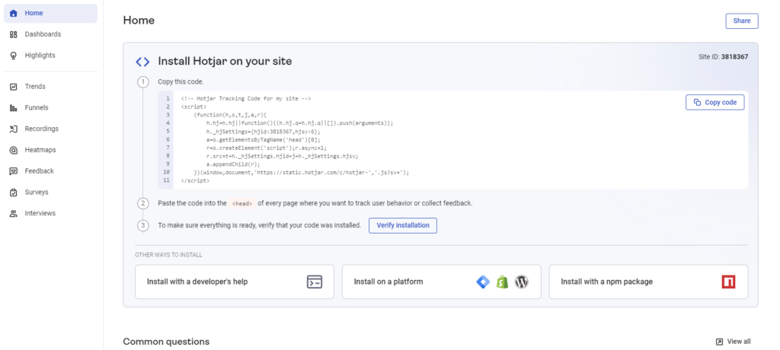Viewport: 780px width, 350px height.
Task: Go to Highlights section
Action: point(51,56)
